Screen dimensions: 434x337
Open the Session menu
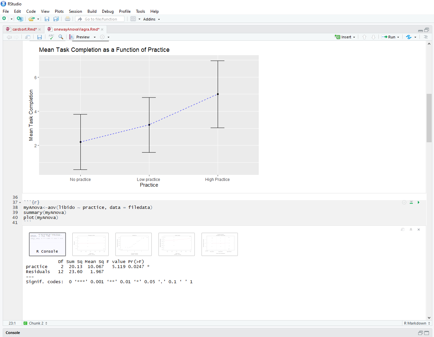tap(75, 11)
